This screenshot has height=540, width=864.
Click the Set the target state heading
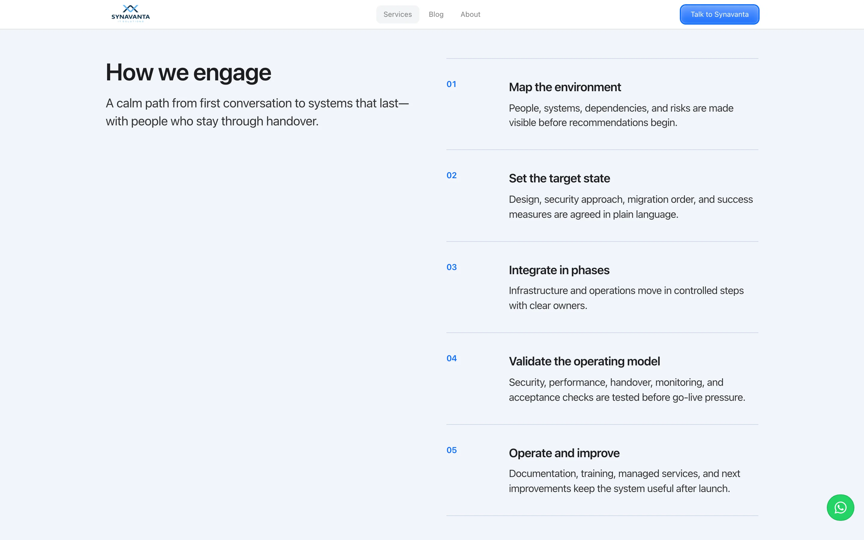click(x=559, y=178)
